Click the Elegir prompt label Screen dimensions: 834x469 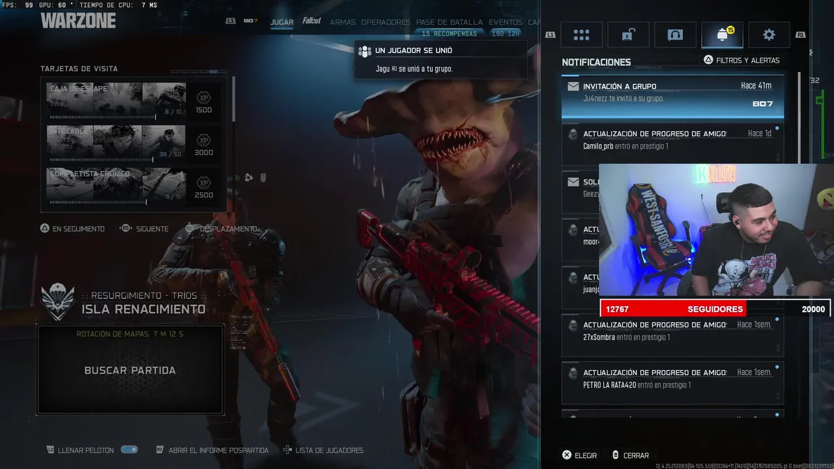coord(586,455)
